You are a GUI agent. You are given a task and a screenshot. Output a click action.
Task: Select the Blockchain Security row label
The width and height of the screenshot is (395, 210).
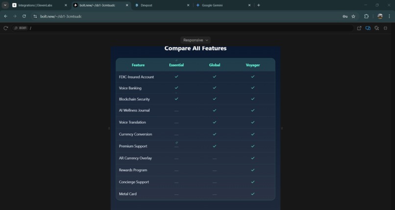pos(134,99)
